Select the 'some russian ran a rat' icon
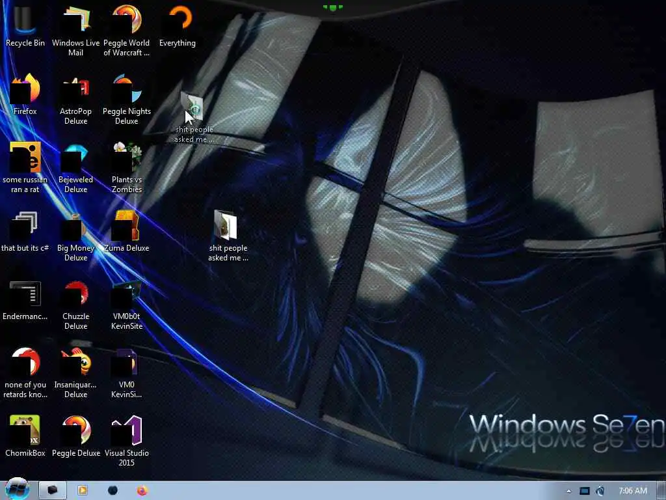This screenshot has height=500, width=666. click(25, 167)
